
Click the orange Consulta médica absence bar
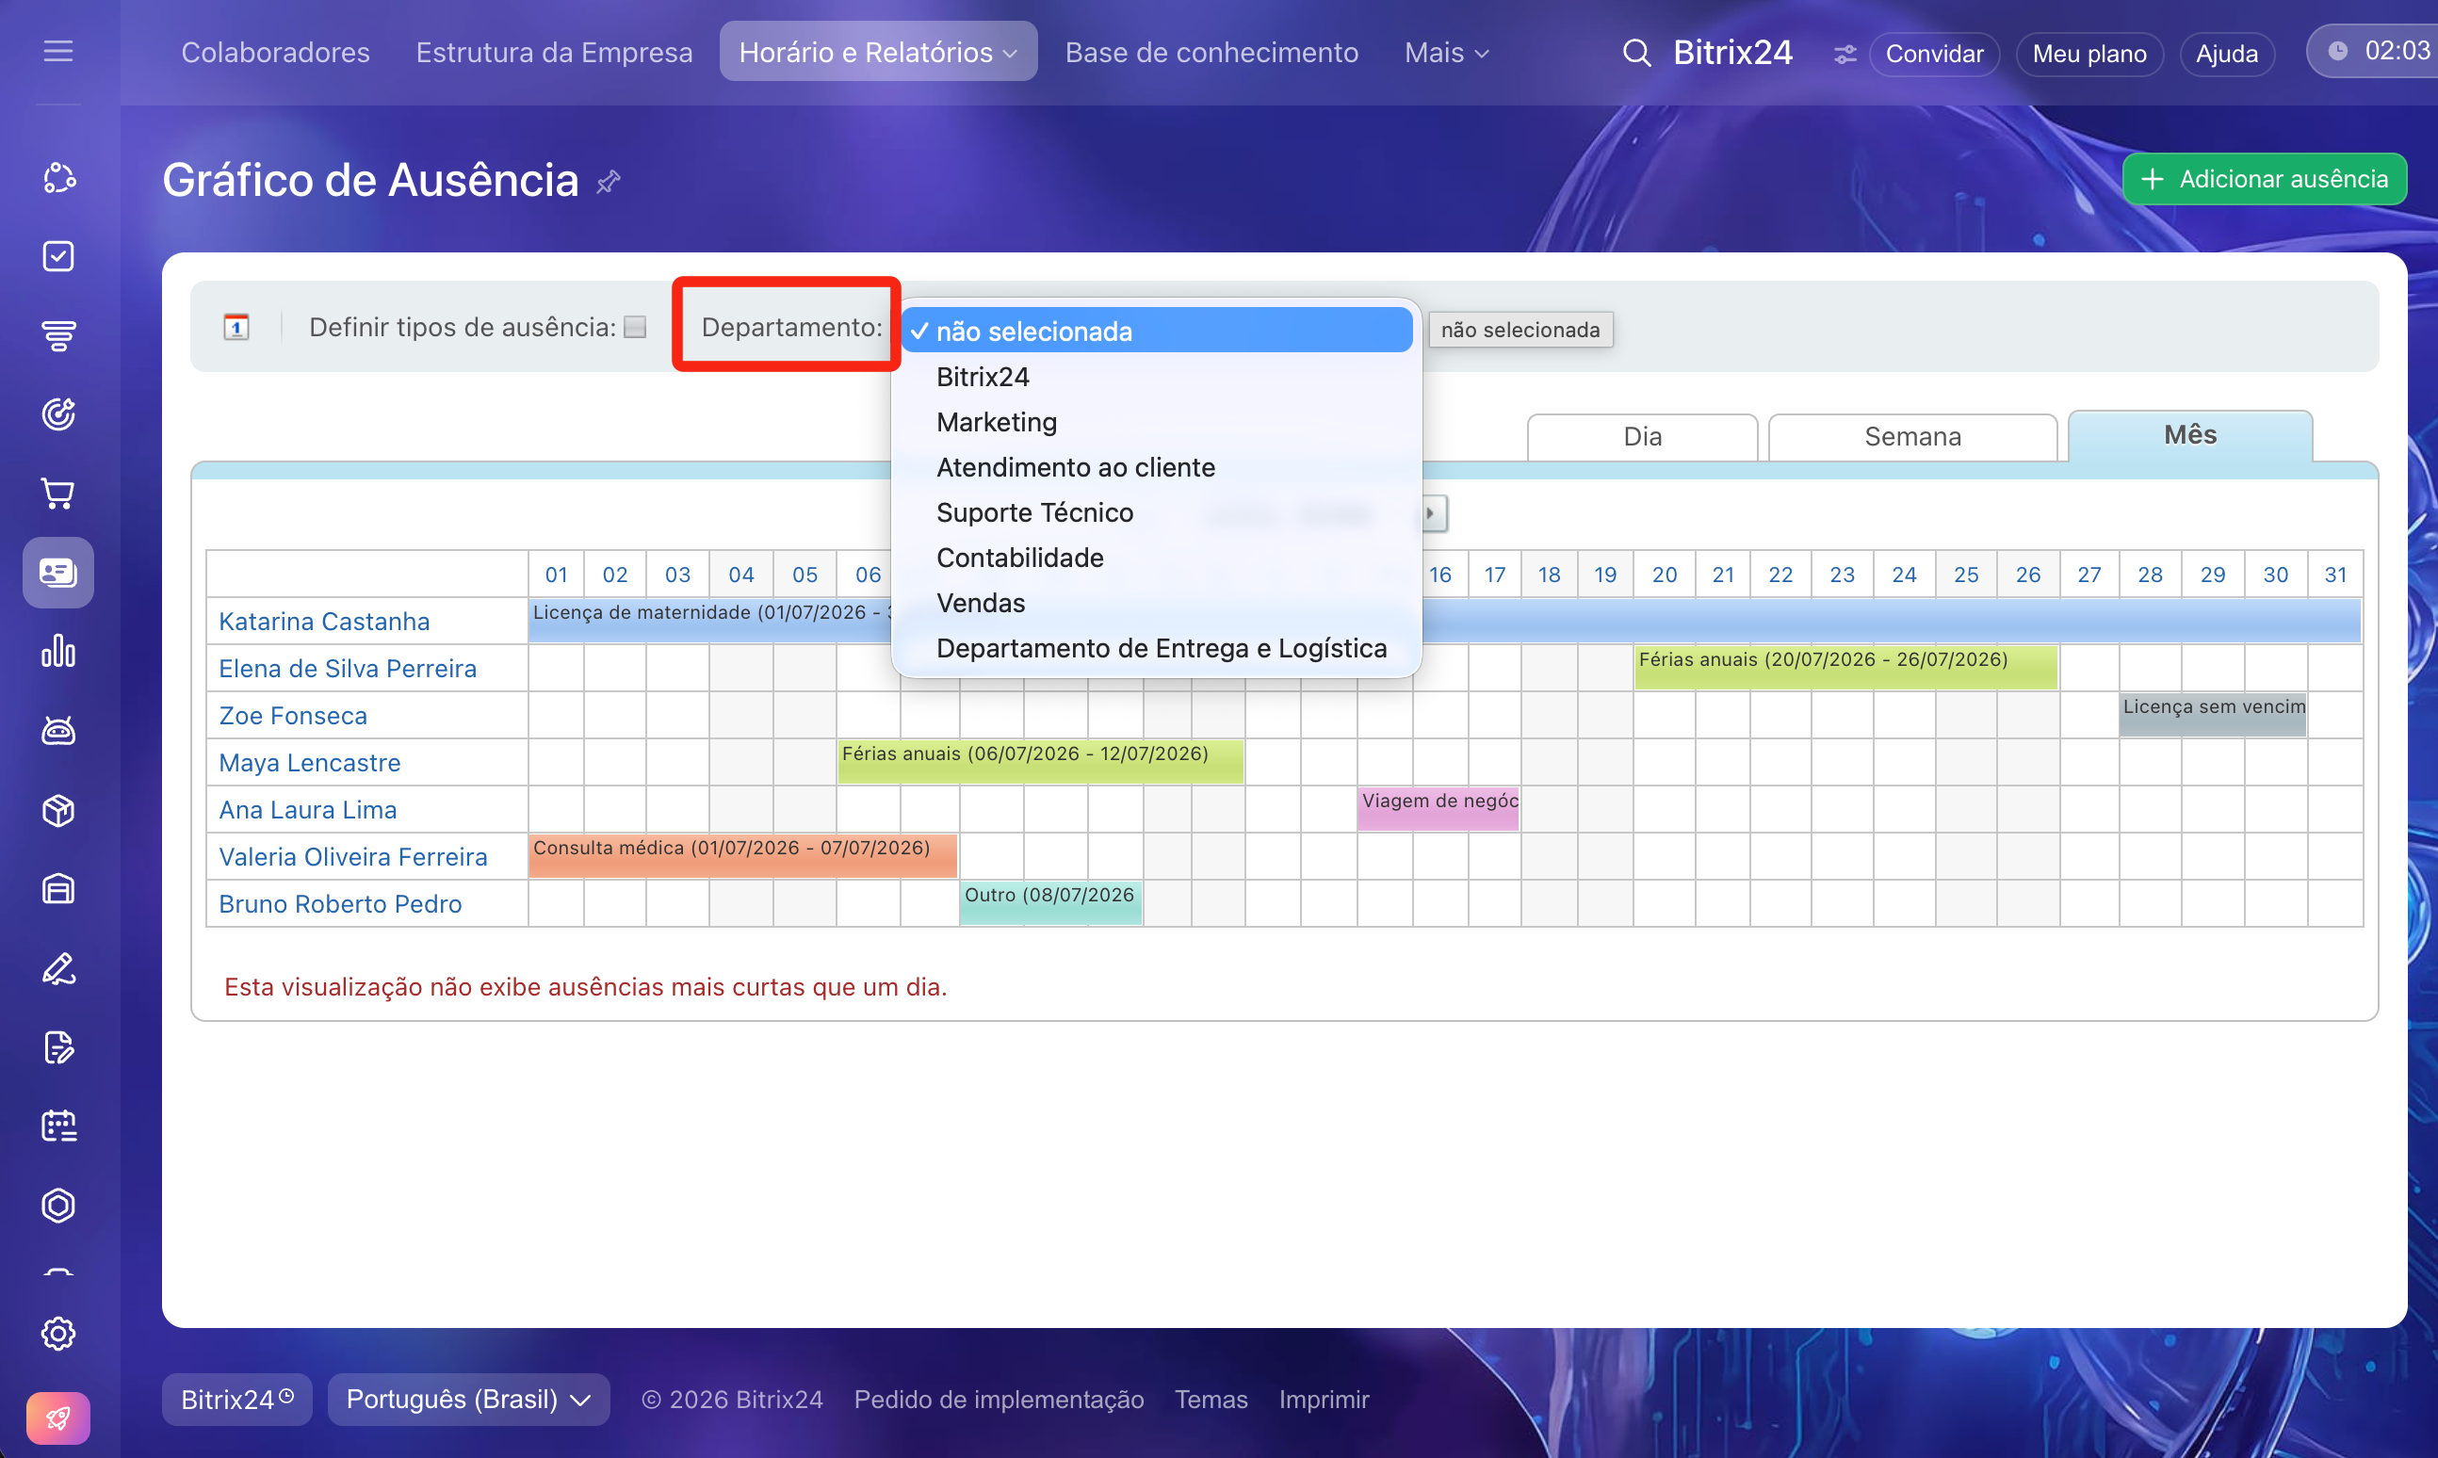click(743, 856)
